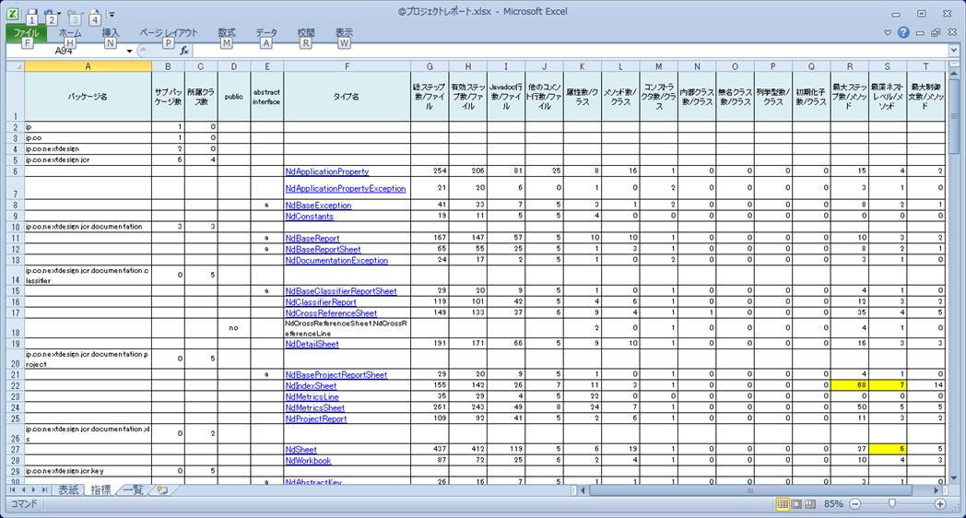Click the Excel application icon in title bar
The width and height of the screenshot is (966, 518).
click(x=12, y=13)
